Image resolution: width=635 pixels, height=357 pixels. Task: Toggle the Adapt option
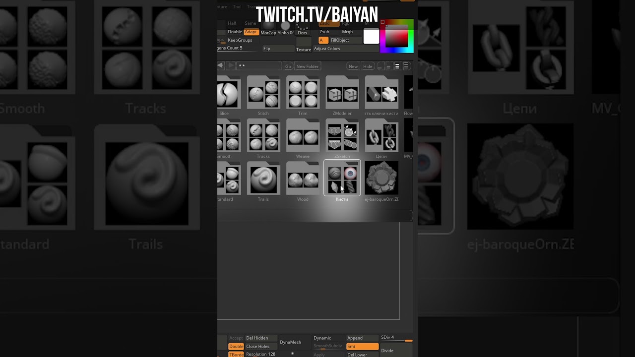(251, 32)
